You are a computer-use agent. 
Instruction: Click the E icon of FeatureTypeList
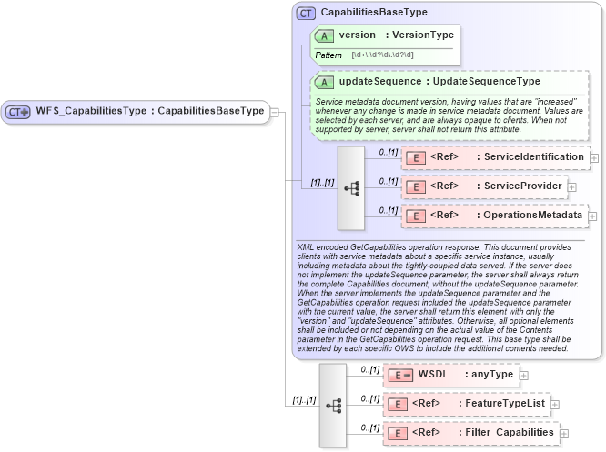click(x=398, y=404)
